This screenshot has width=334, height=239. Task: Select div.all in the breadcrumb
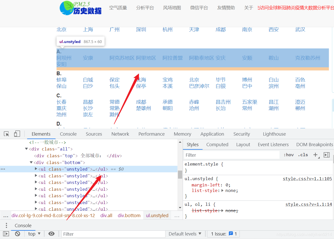[x=106, y=216]
